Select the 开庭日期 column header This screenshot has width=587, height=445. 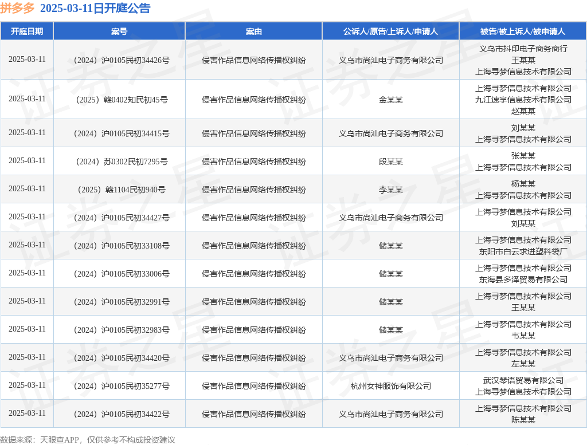coord(27,31)
